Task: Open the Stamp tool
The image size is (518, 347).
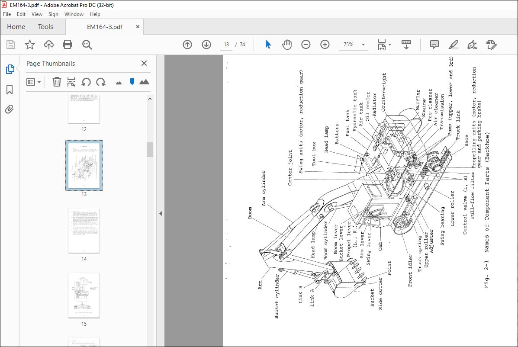Action: coord(492,45)
